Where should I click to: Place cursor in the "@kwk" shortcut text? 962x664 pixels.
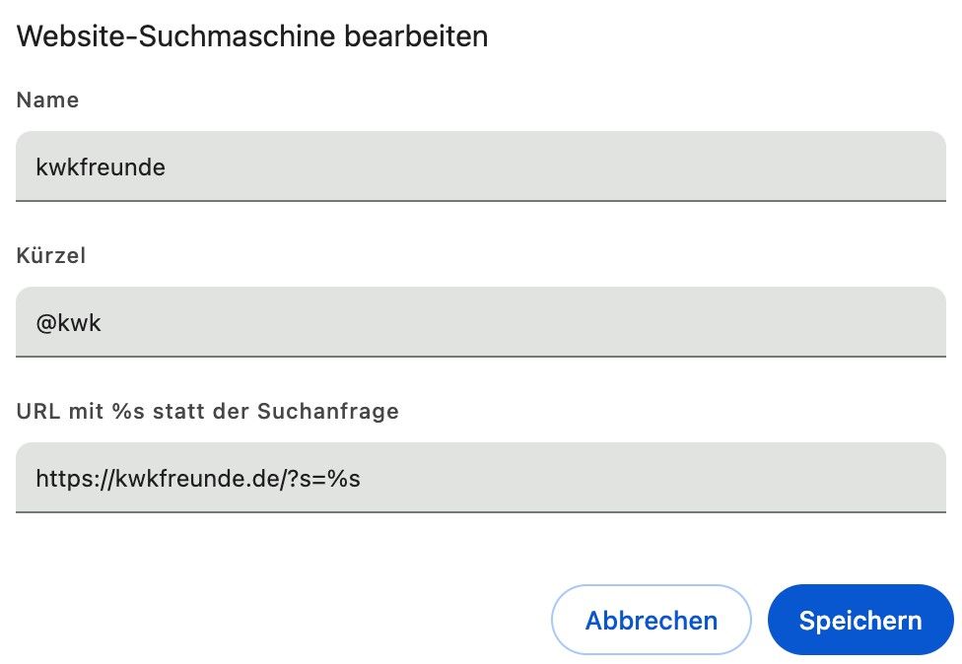click(69, 323)
